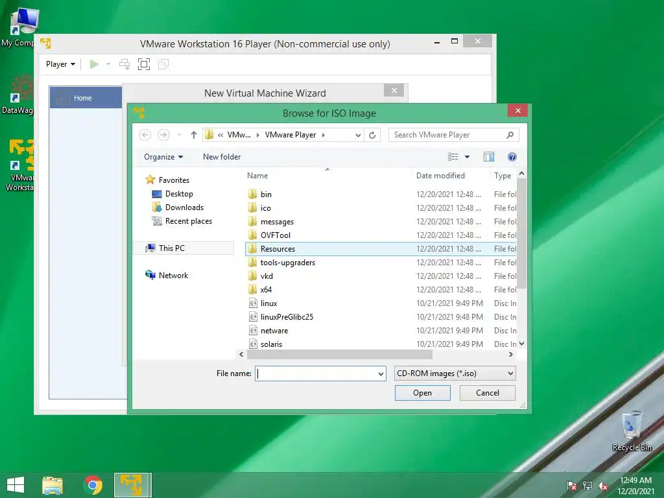Viewport: 664px width, 498px height.
Task: Open the Player menu dropdown
Action: coord(60,64)
